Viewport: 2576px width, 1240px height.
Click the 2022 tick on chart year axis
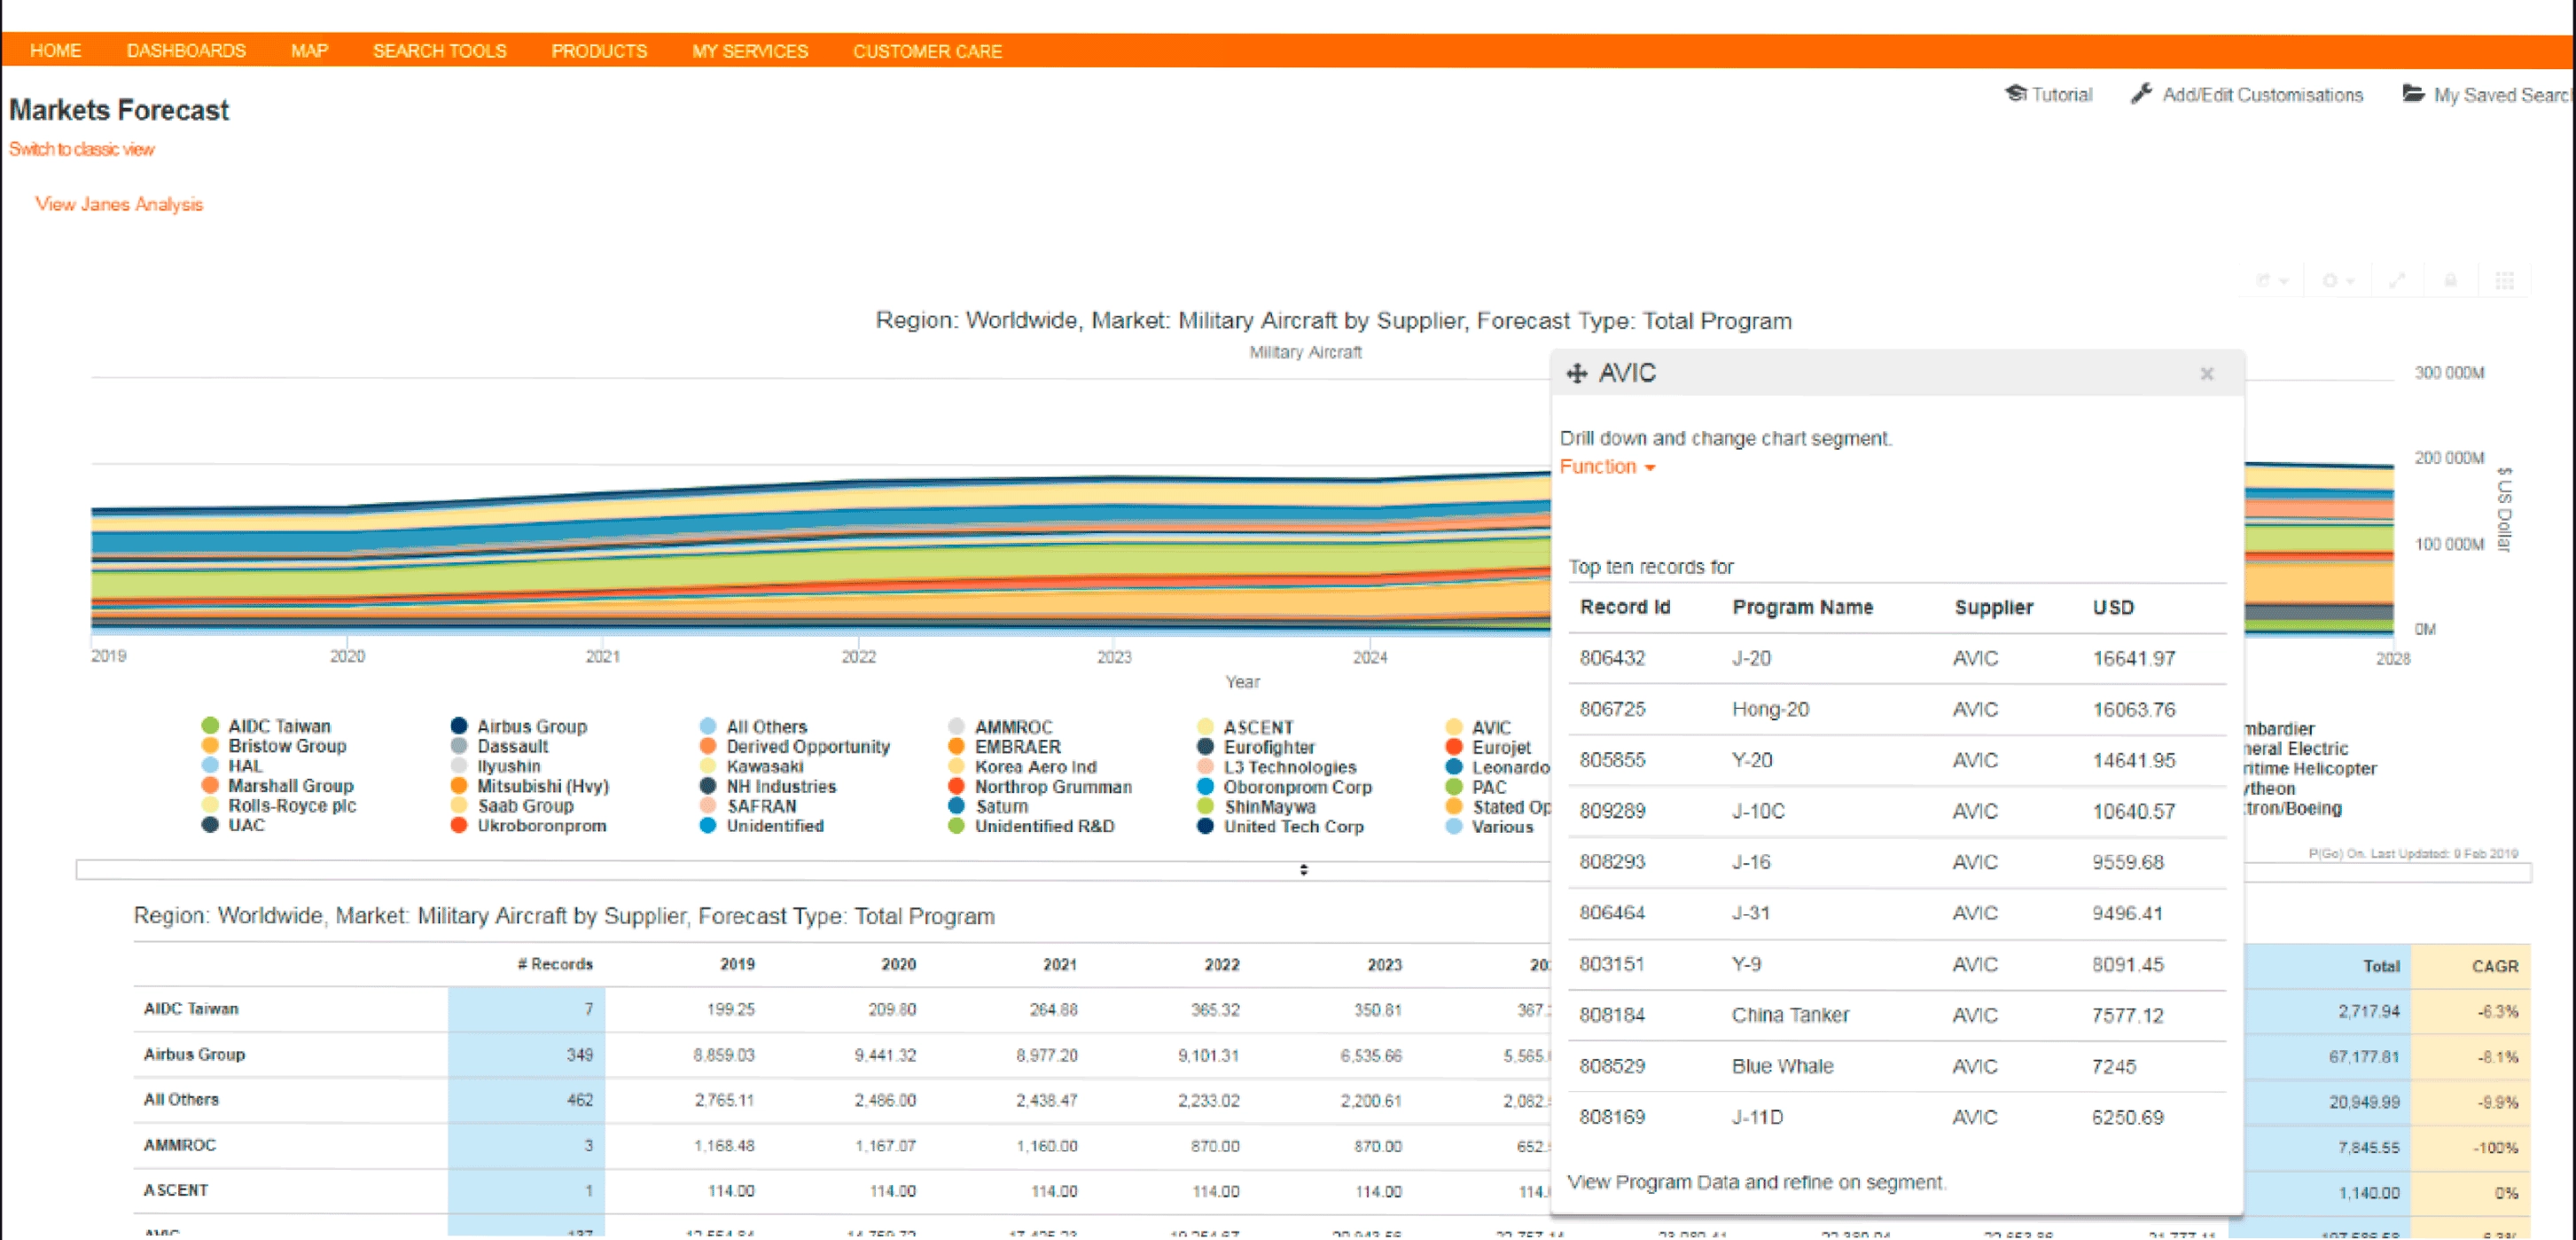[858, 656]
